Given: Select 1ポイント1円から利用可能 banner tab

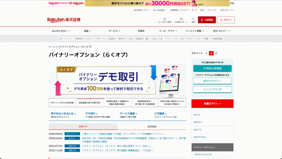Looking at the screenshot, I should click(63, 103).
